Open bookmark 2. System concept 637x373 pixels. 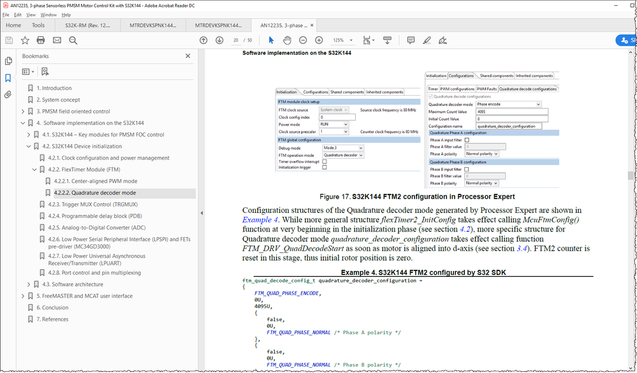tap(58, 100)
